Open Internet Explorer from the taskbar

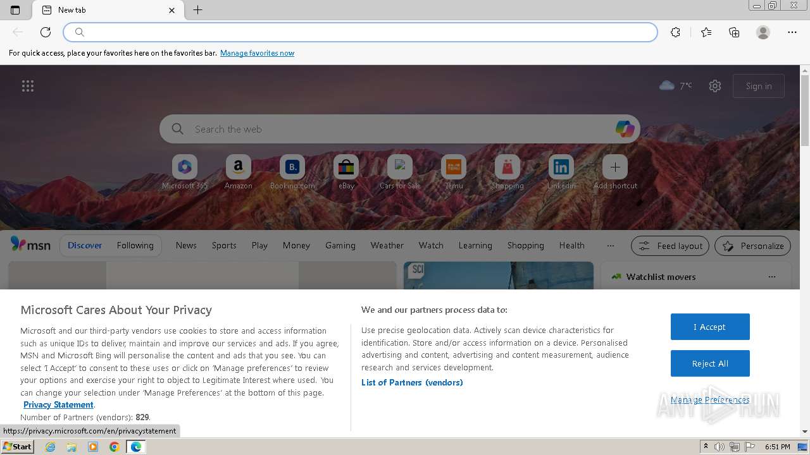pyautogui.click(x=51, y=447)
